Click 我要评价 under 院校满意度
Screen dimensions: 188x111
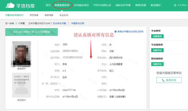point(157,64)
